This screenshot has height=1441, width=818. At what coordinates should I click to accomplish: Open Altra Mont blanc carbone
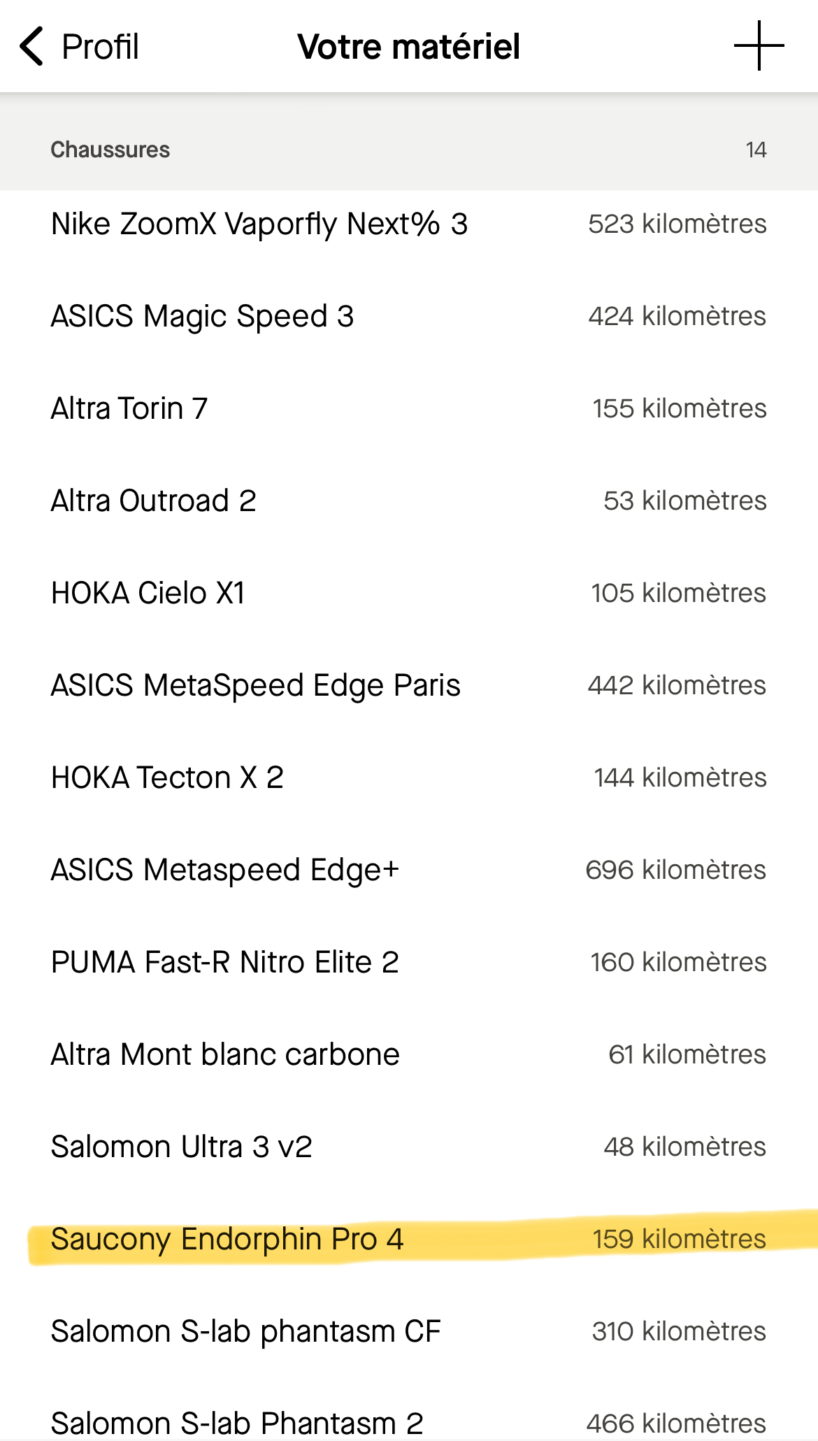coord(225,1055)
